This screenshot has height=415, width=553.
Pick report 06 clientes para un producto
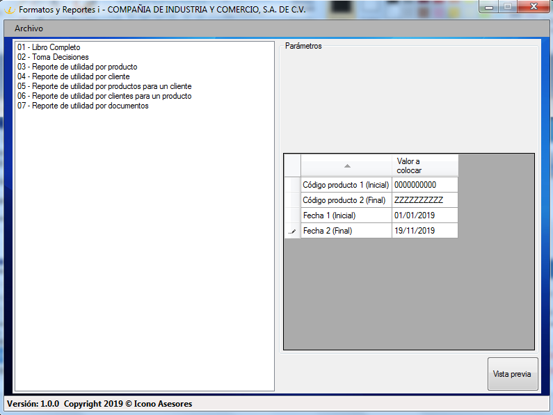(104, 96)
